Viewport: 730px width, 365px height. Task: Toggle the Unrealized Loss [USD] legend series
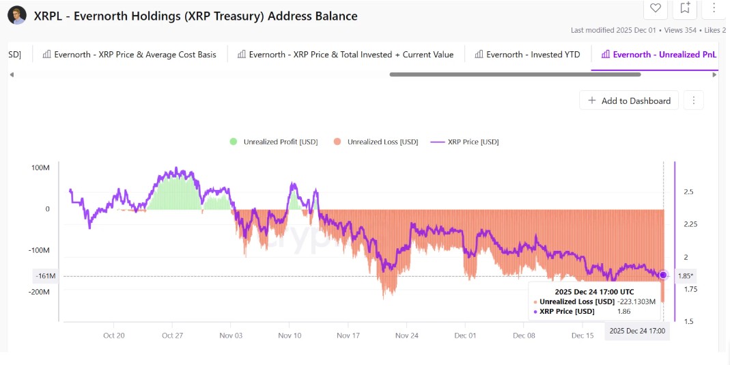point(376,142)
